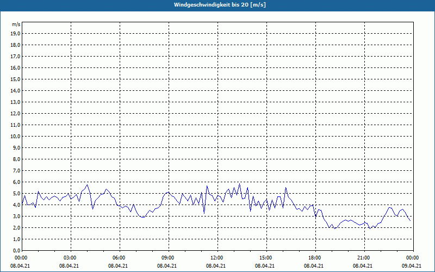The image size is (435, 272).
Task: Click the 4,0 y-axis label
Action: tap(17, 205)
